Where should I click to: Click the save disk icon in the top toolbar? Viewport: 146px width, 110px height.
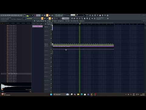point(100,15)
